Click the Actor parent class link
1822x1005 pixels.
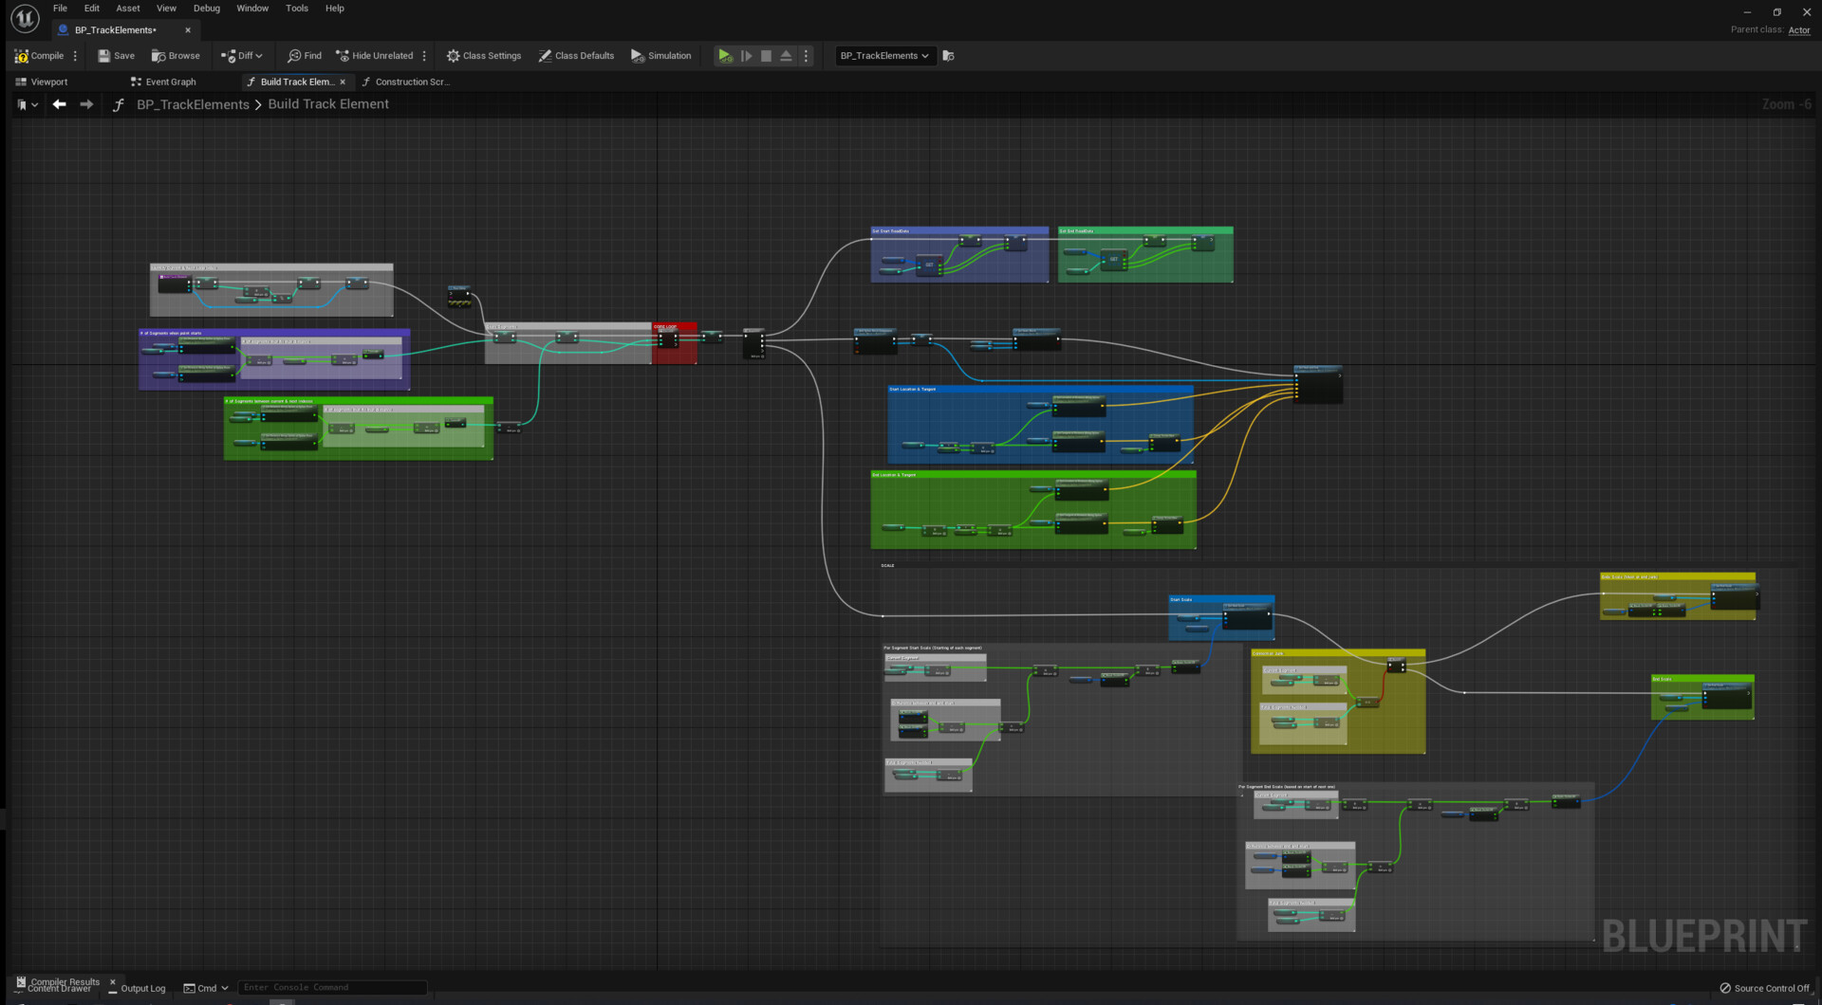point(1798,30)
